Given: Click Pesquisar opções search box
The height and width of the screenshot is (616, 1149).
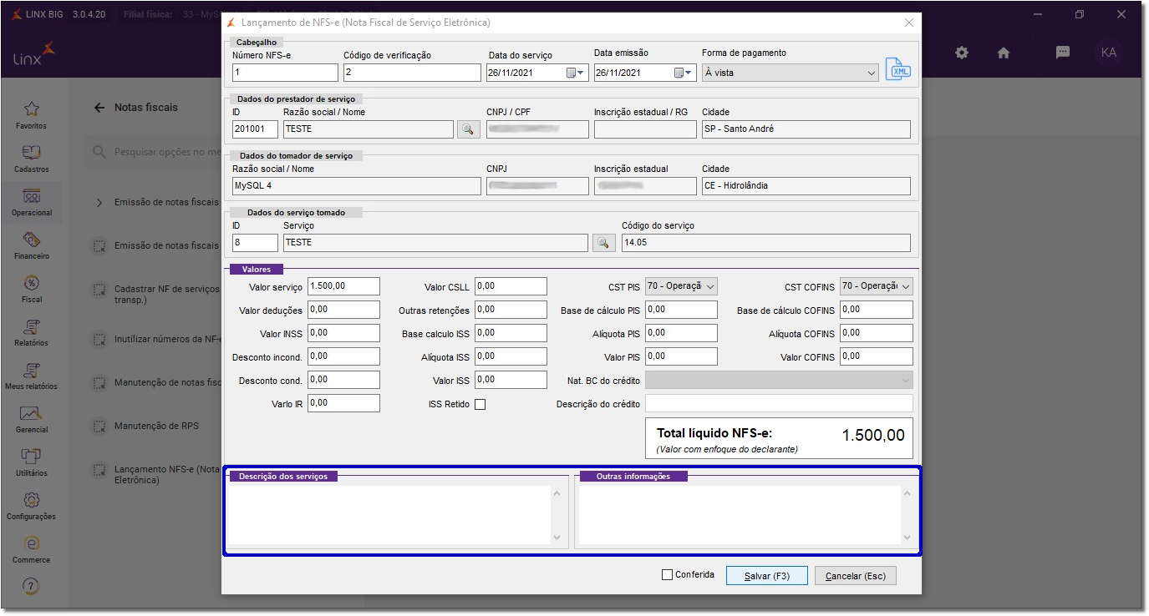Looking at the screenshot, I should pyautogui.click(x=155, y=153).
